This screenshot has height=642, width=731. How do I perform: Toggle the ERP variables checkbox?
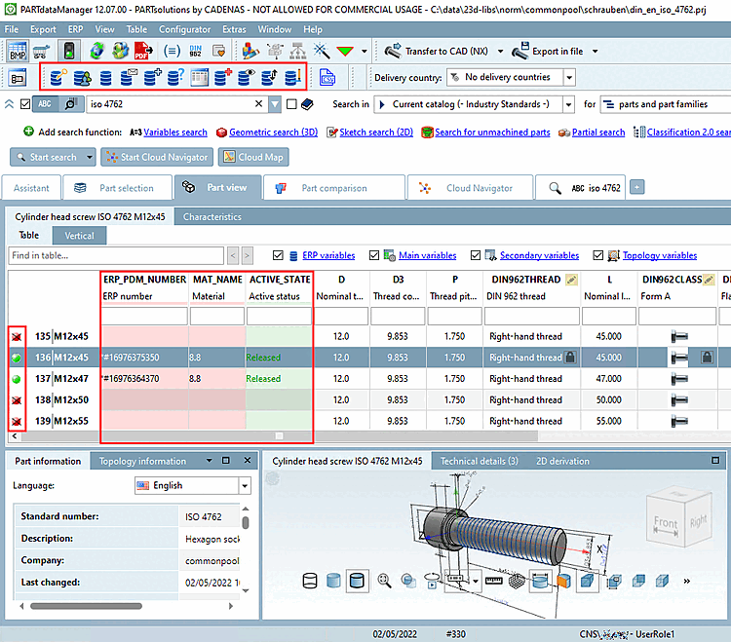click(x=279, y=255)
